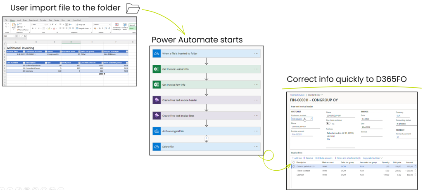Click the Add line button
Screen dimensions: 423x190
click(297, 158)
